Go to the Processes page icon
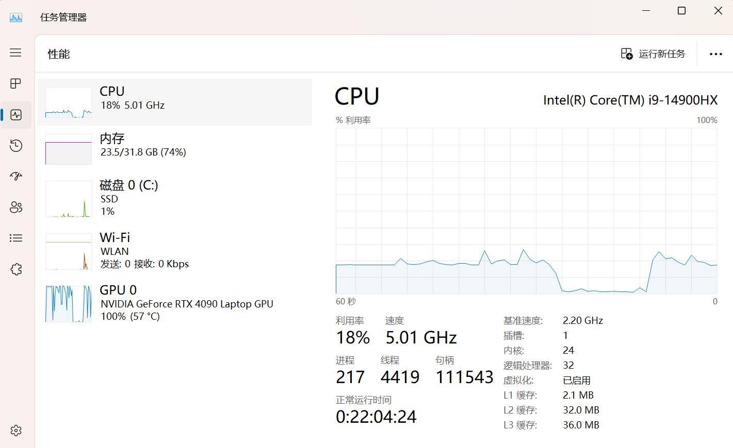This screenshot has width=733, height=448. [x=15, y=83]
